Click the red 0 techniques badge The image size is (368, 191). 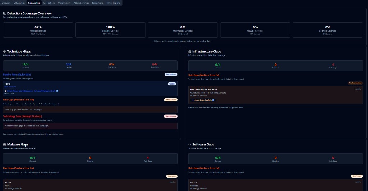[x=171, y=116]
